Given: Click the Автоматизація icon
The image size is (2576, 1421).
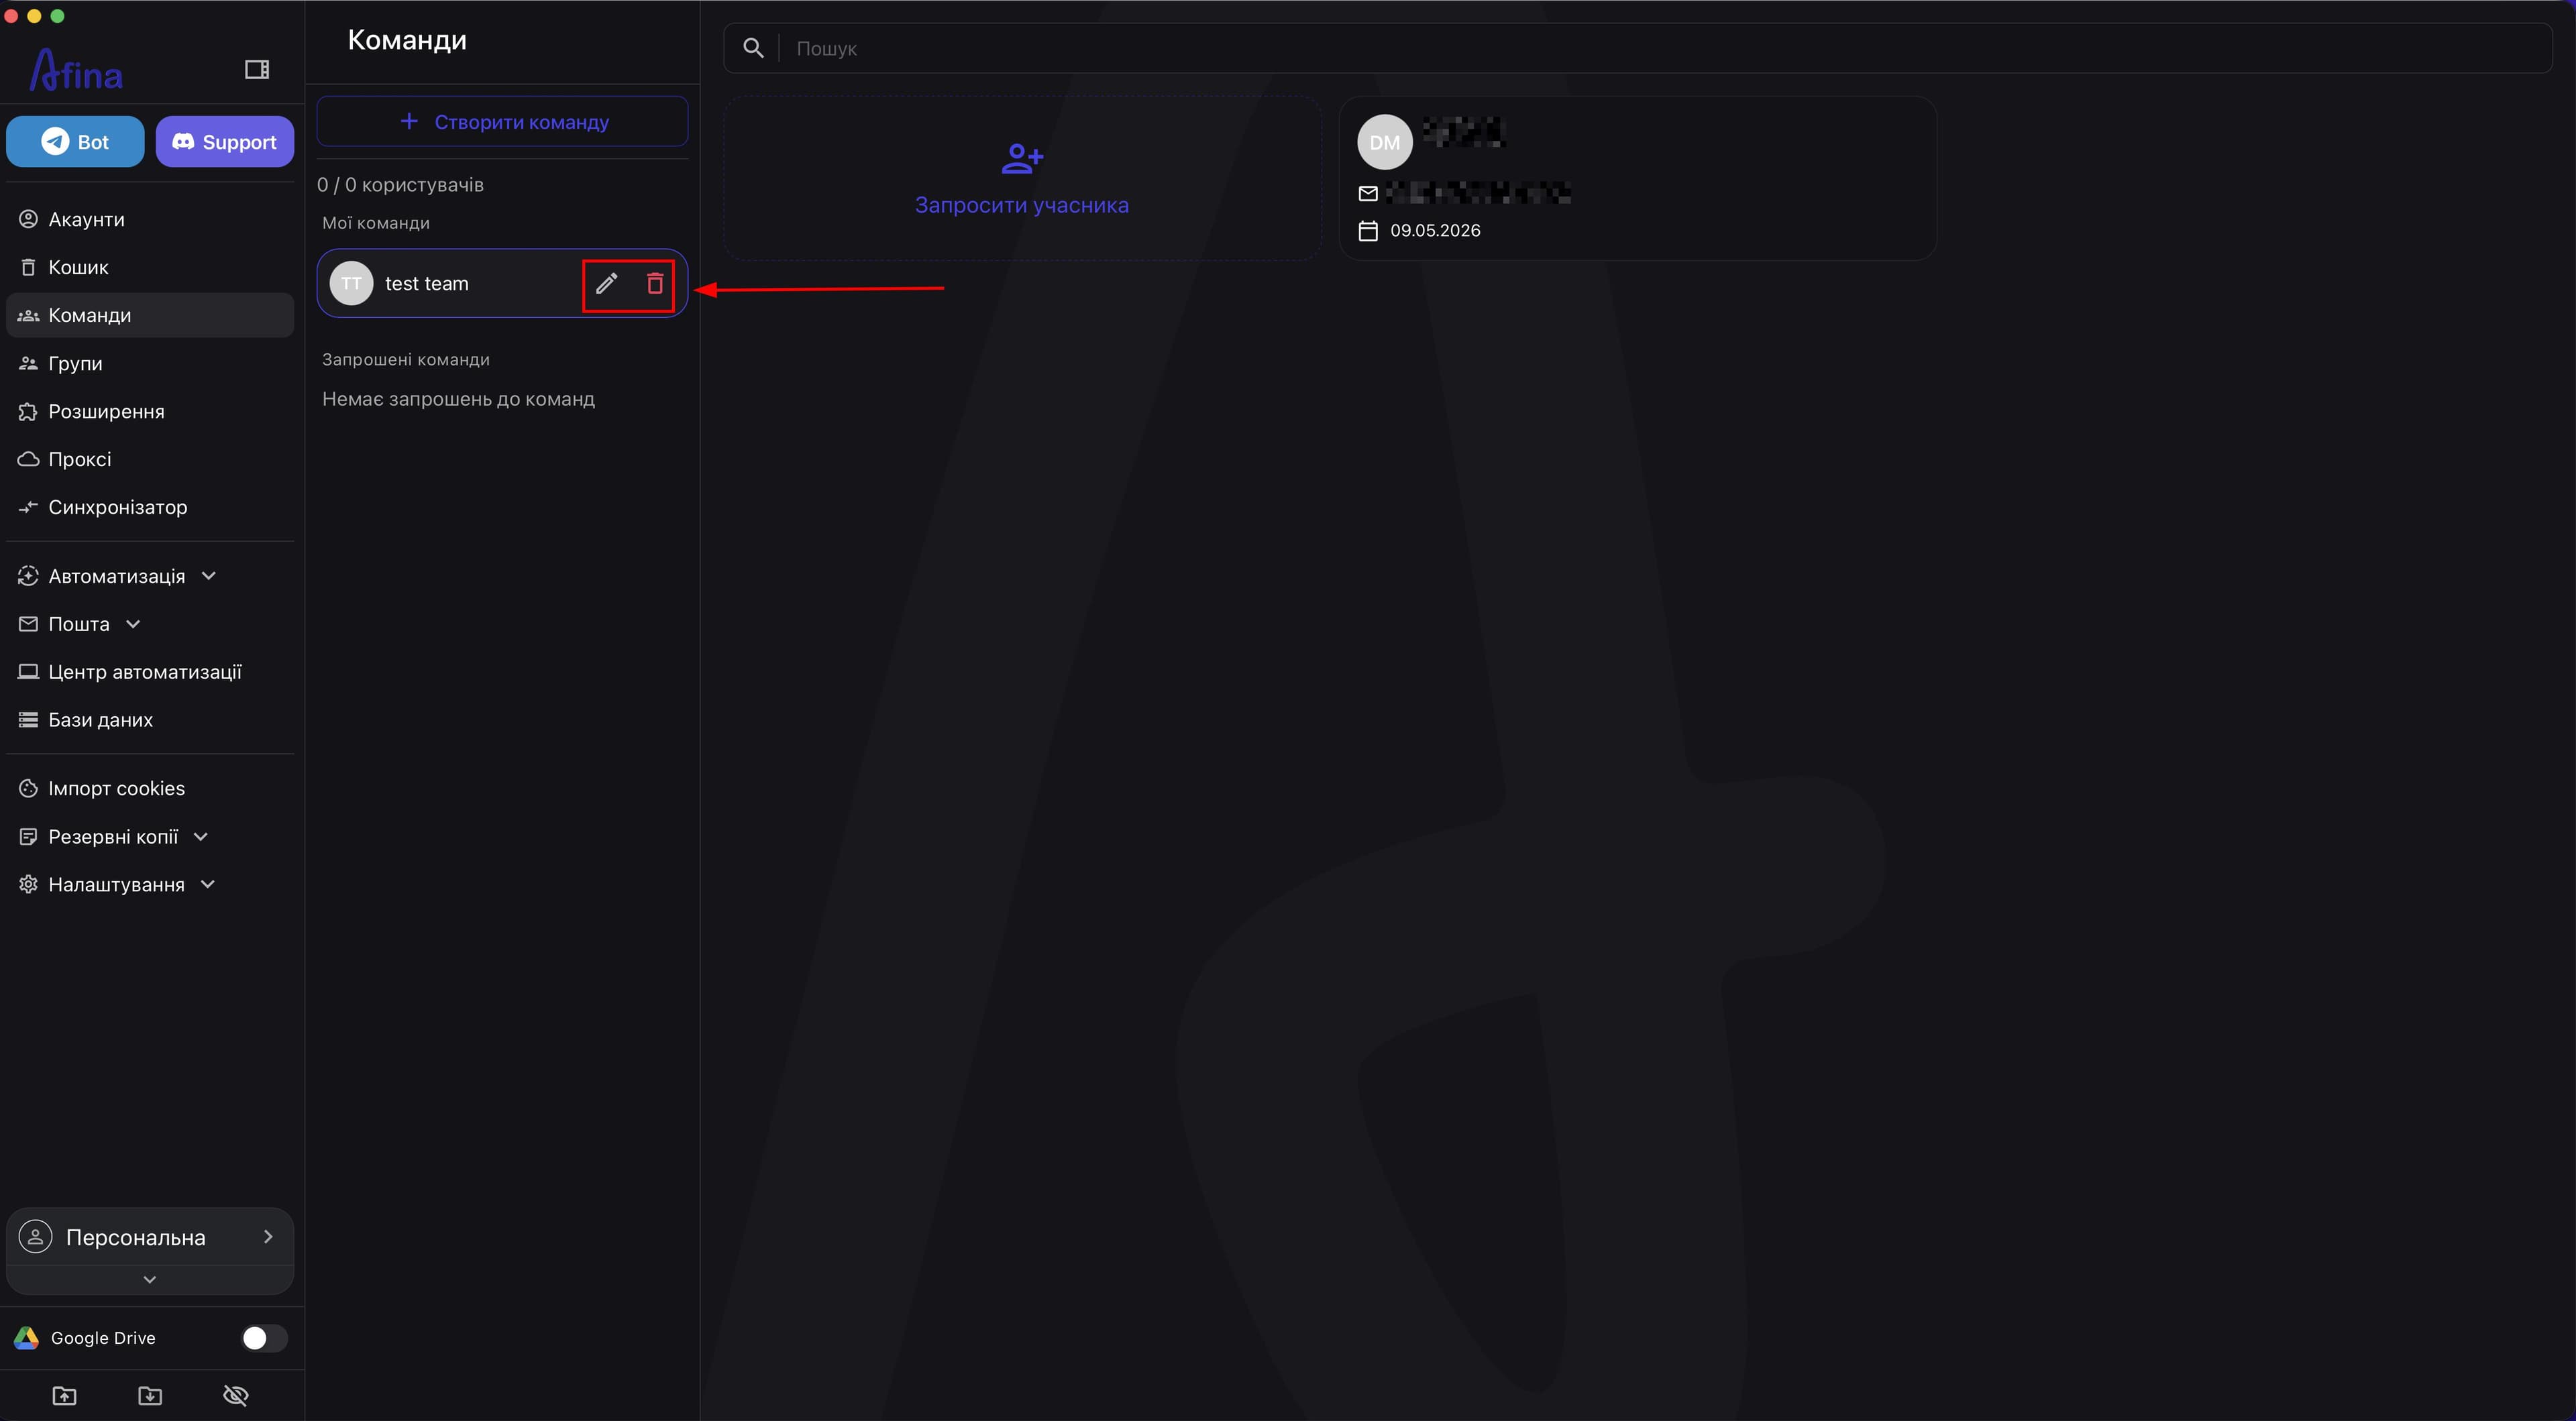Looking at the screenshot, I should click(28, 576).
